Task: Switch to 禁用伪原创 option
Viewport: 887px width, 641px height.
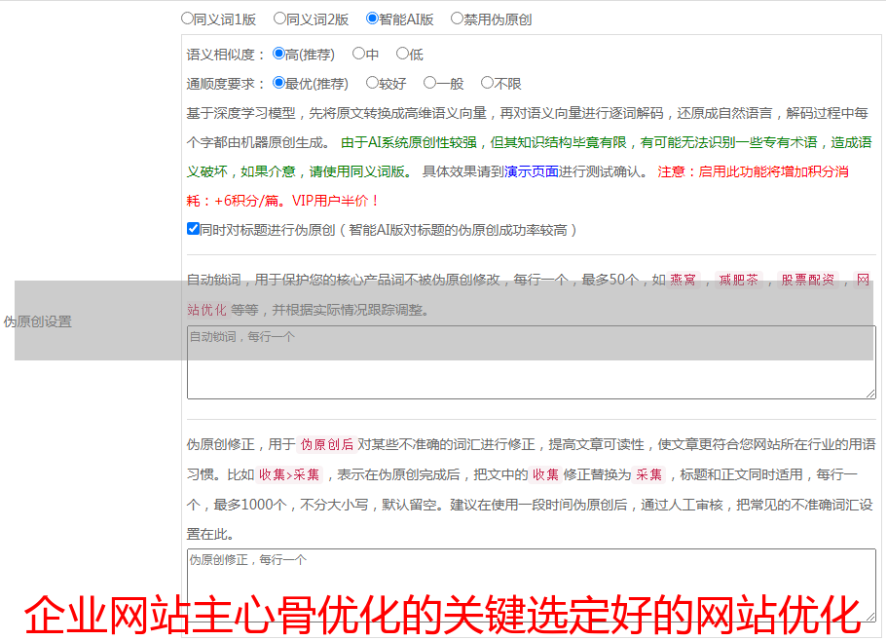Action: [x=458, y=19]
